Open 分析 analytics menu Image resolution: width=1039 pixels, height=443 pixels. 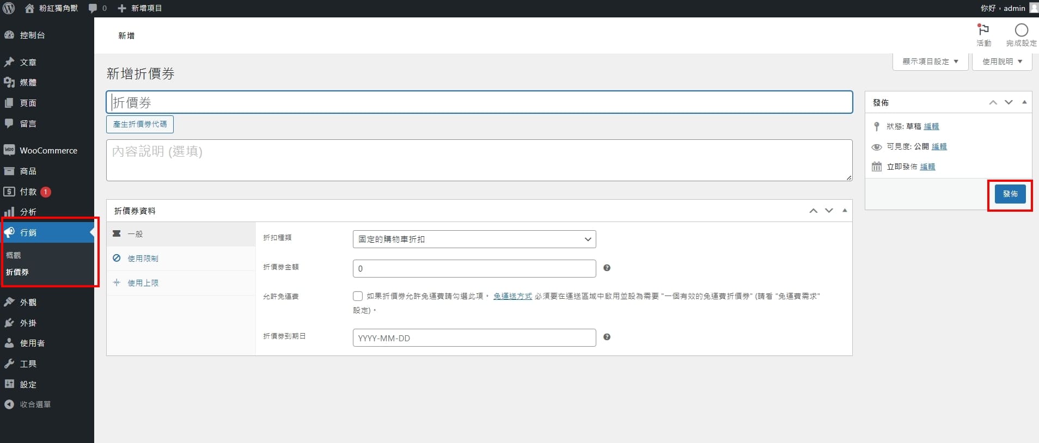[47, 212]
